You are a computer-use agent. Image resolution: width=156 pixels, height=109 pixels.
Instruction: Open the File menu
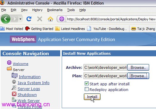tap(4, 10)
